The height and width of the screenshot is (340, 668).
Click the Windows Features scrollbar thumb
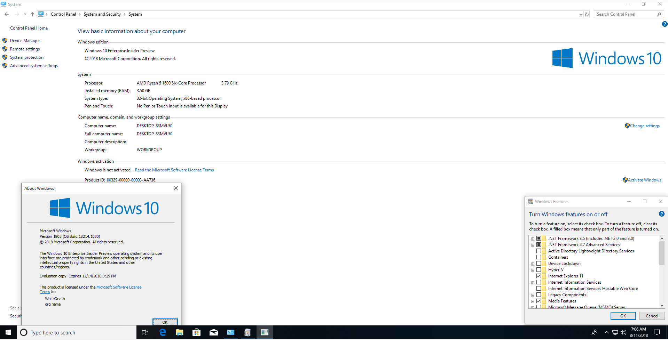pyautogui.click(x=662, y=253)
